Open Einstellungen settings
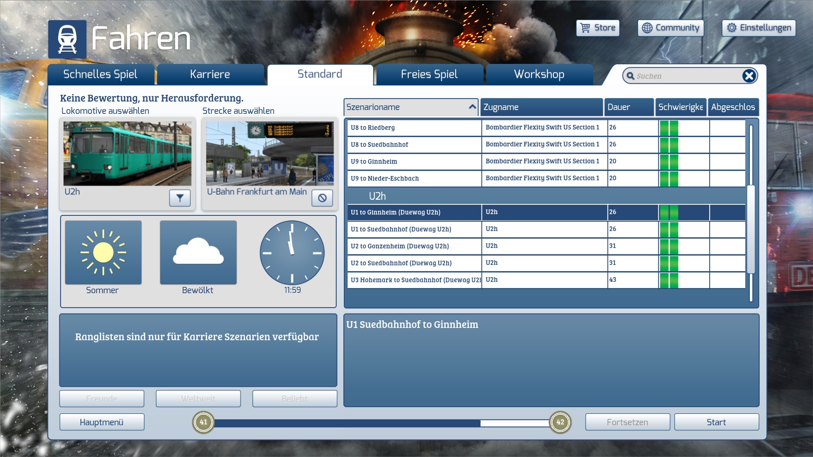Screen dimensions: 813x457 pos(758,28)
